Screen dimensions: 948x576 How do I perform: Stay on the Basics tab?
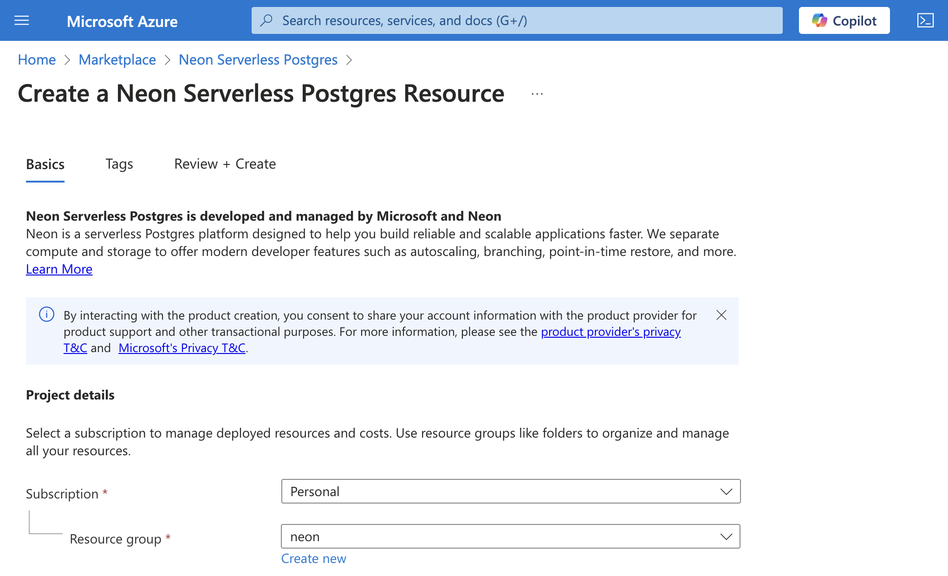[x=45, y=164]
